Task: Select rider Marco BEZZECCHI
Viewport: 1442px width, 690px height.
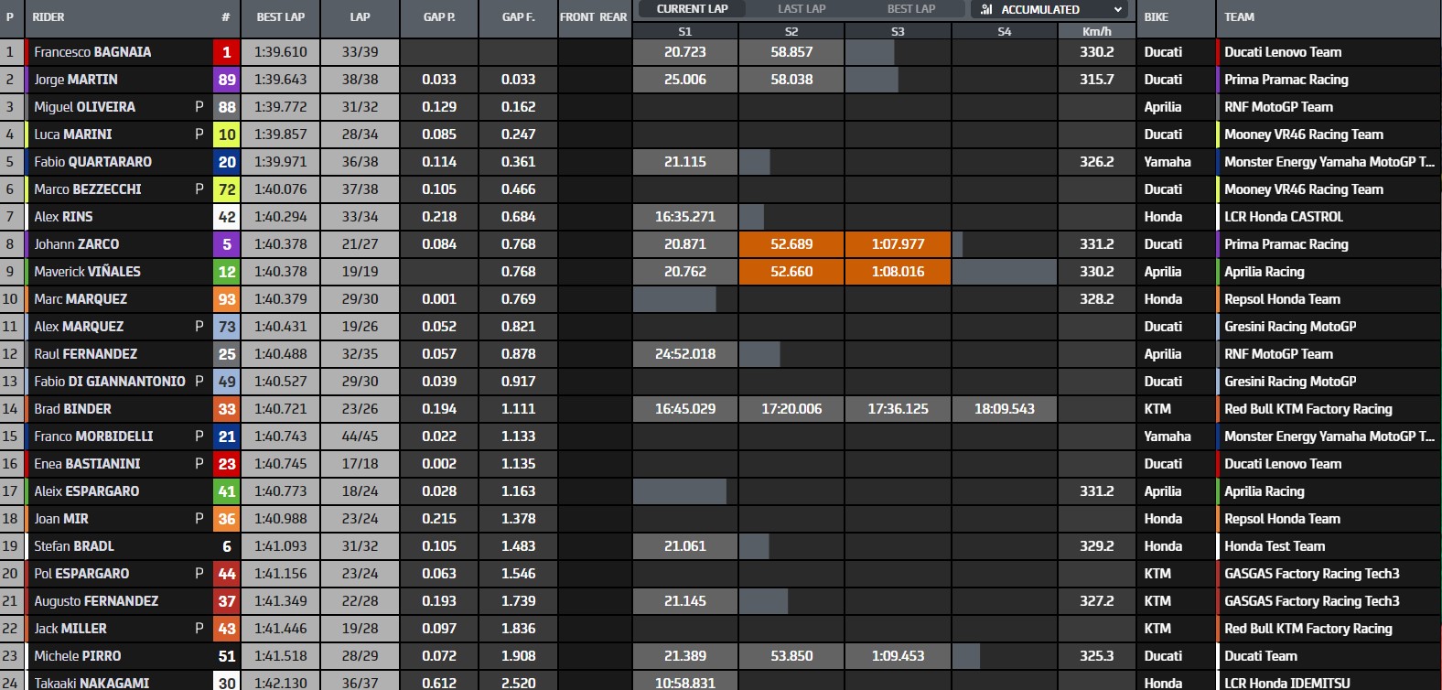Action: 88,189
